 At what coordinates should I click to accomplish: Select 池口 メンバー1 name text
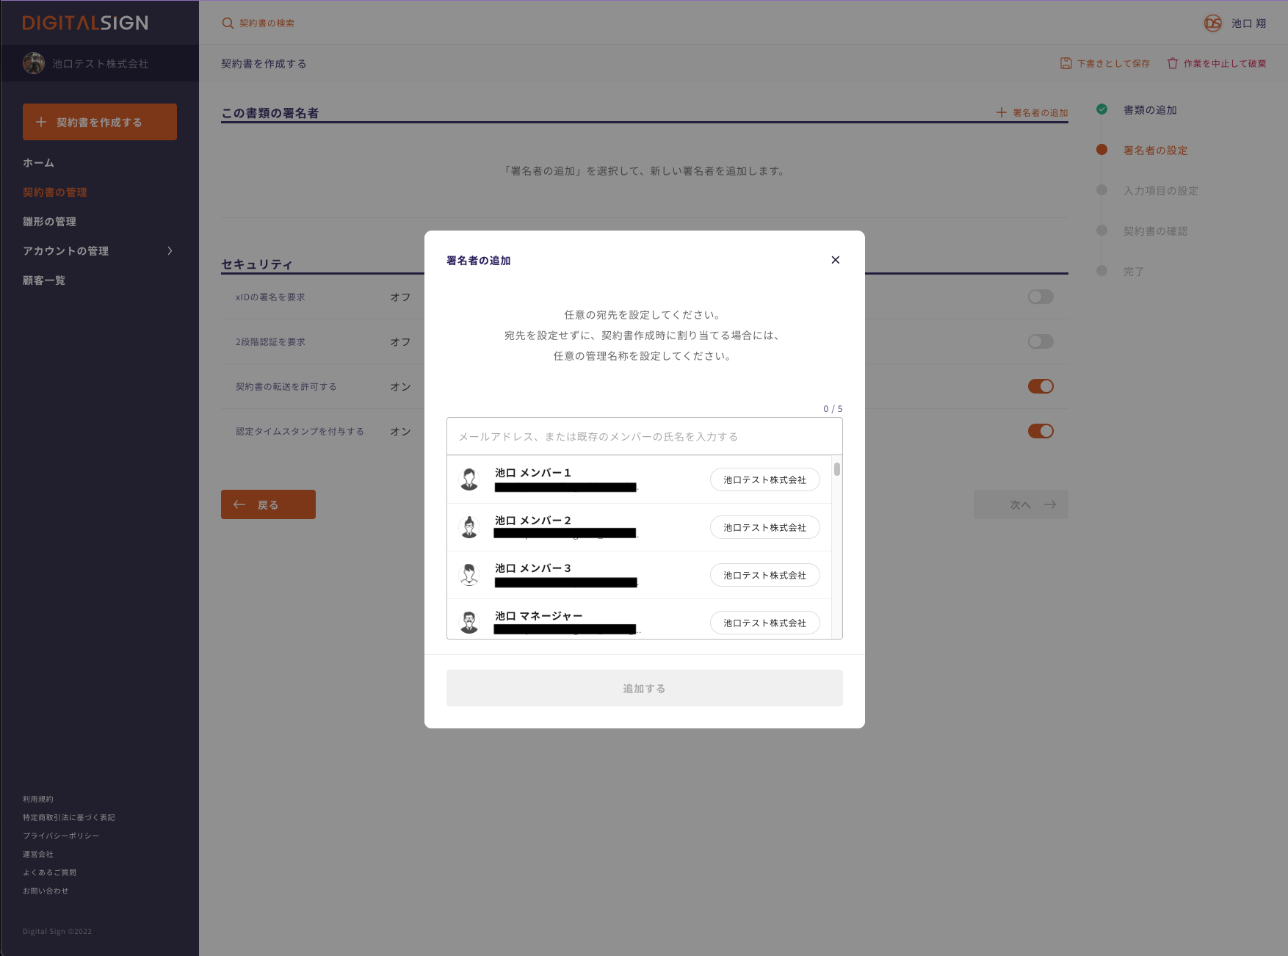pyautogui.click(x=532, y=473)
